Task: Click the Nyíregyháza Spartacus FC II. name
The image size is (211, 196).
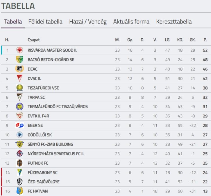Action: [x=56, y=154]
